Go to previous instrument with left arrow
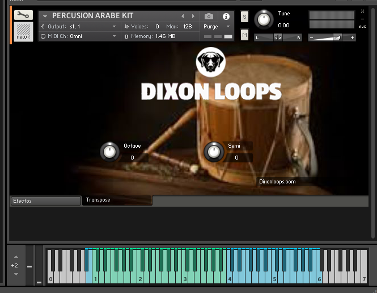 (x=183, y=16)
